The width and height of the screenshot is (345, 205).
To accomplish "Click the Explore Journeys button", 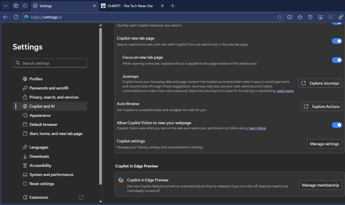I will pos(320,83).
